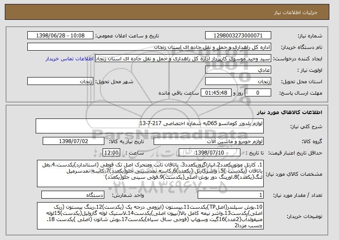
Task: Click the شرح کلی نیاز text box
Action: coord(150,126)
